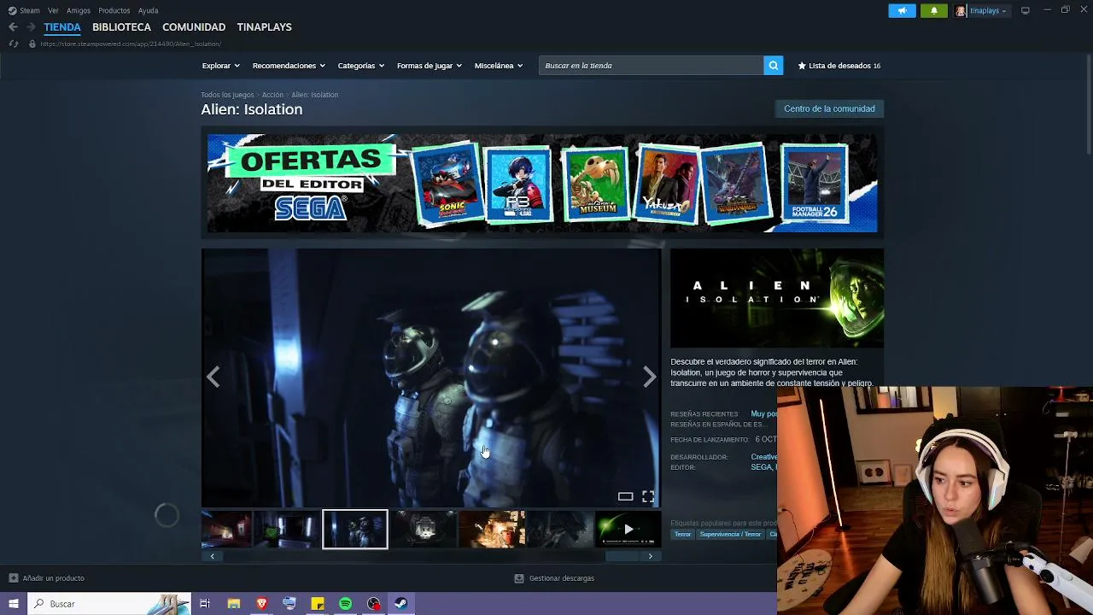The width and height of the screenshot is (1093, 615).
Task: Open the Ayuda menu
Action: (148, 10)
